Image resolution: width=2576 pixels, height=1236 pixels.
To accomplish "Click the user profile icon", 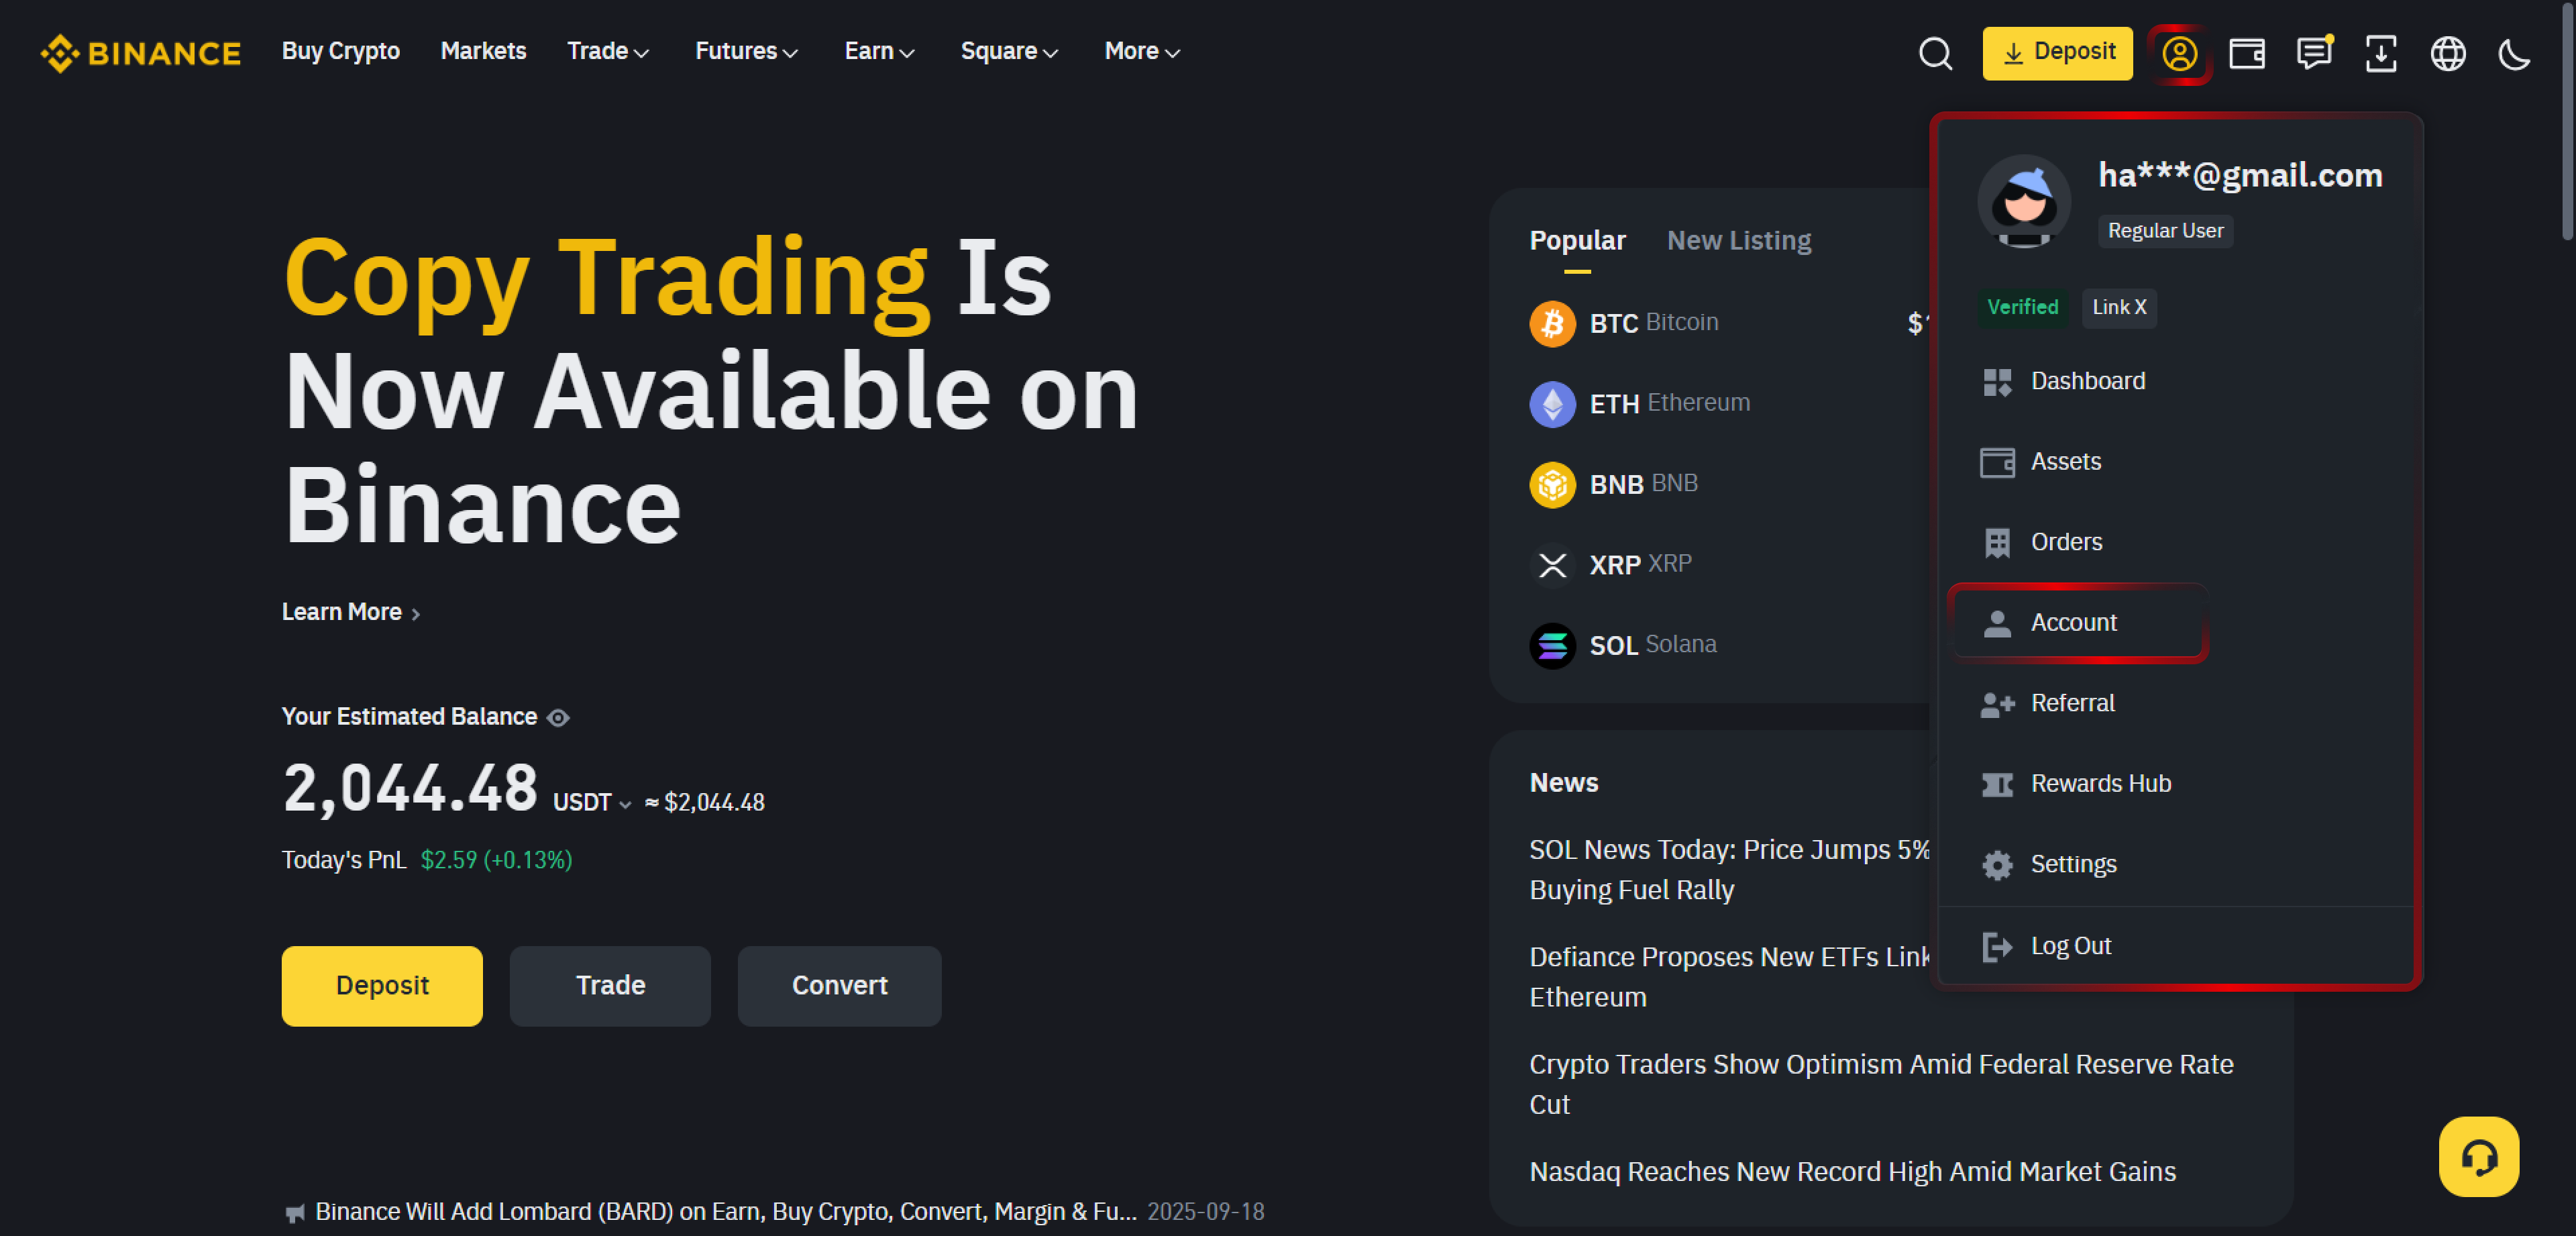I will 2179,53.
